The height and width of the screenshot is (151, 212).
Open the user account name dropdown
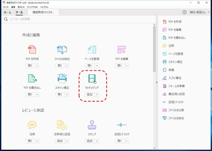200,12
